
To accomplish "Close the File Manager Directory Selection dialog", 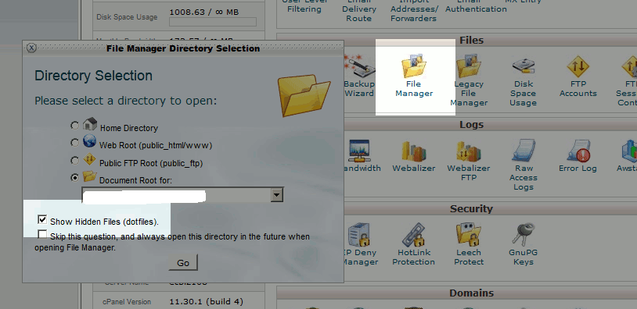I will (x=31, y=48).
